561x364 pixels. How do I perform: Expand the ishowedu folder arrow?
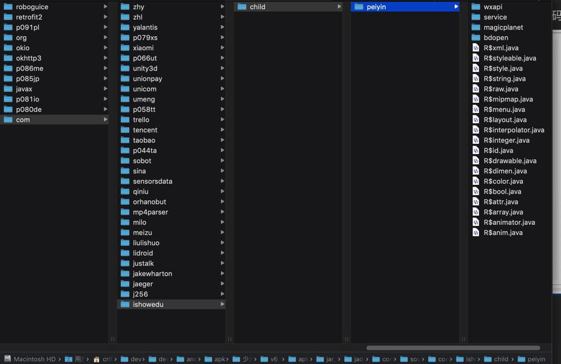tap(223, 304)
